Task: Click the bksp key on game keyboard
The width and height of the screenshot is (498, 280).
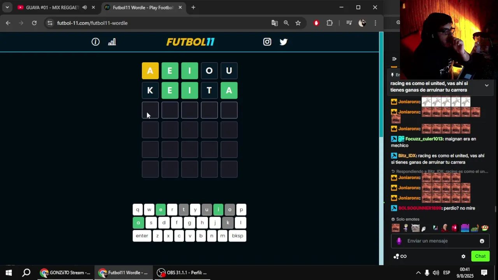Action: (237, 236)
